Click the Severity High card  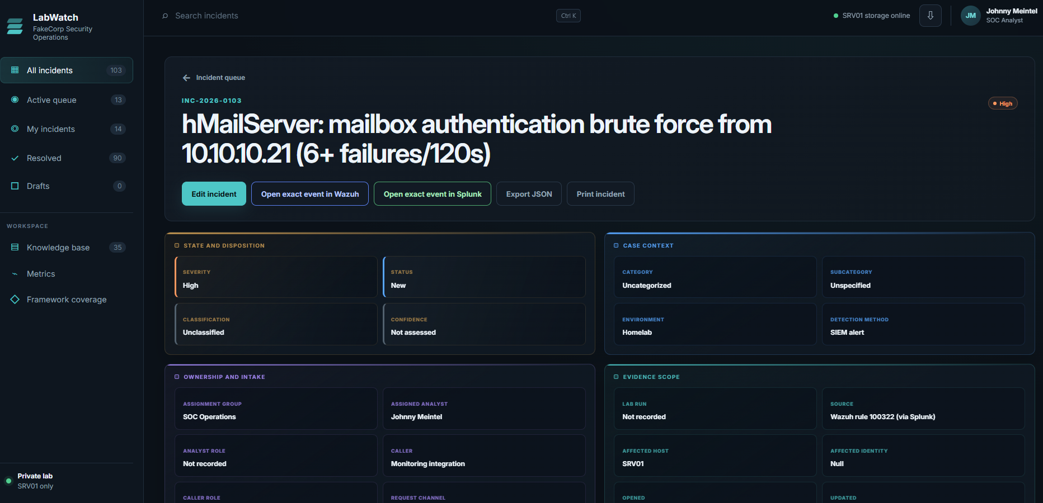(276, 277)
